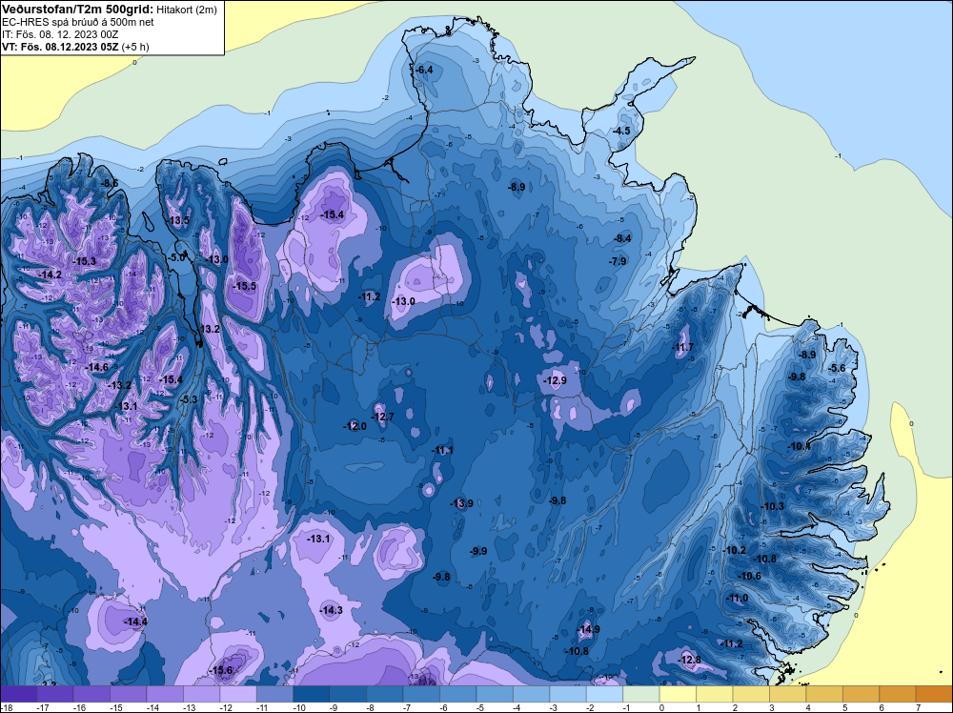Click the -13.9 temperature label

pyautogui.click(x=462, y=503)
